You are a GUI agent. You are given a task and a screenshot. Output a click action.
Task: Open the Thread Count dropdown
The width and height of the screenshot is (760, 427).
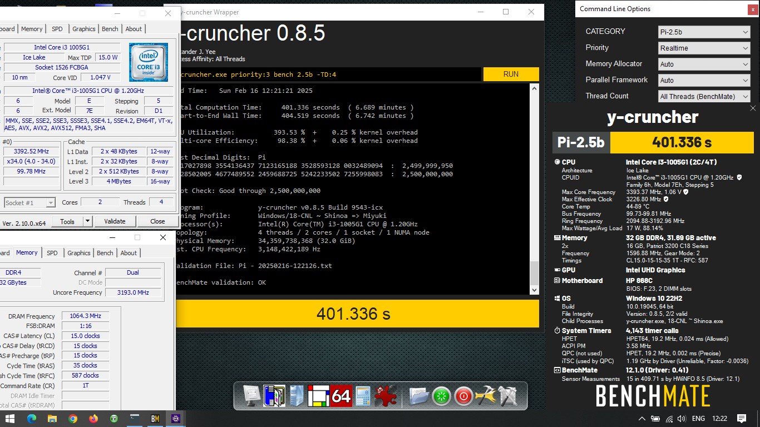click(x=704, y=97)
